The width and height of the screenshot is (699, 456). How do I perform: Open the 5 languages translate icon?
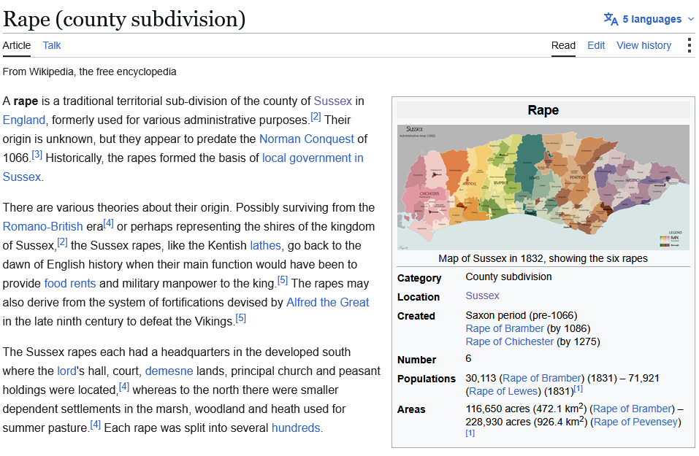(611, 19)
